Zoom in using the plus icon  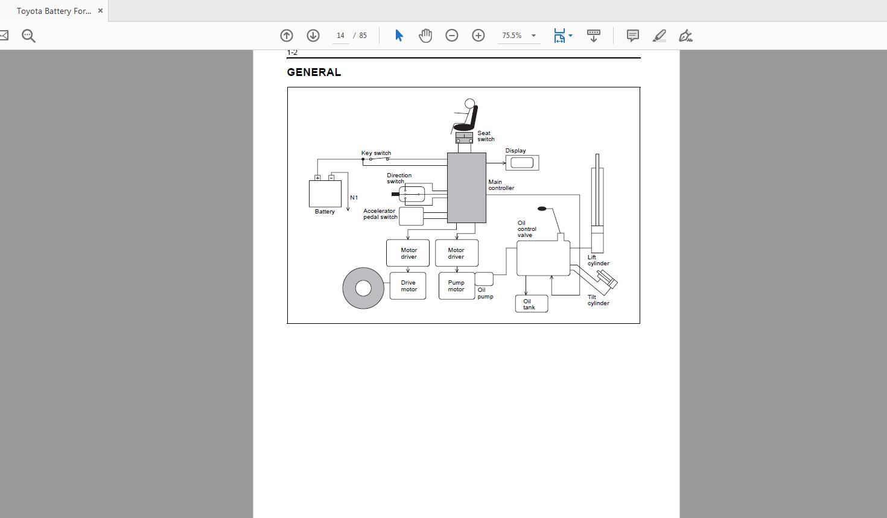478,36
